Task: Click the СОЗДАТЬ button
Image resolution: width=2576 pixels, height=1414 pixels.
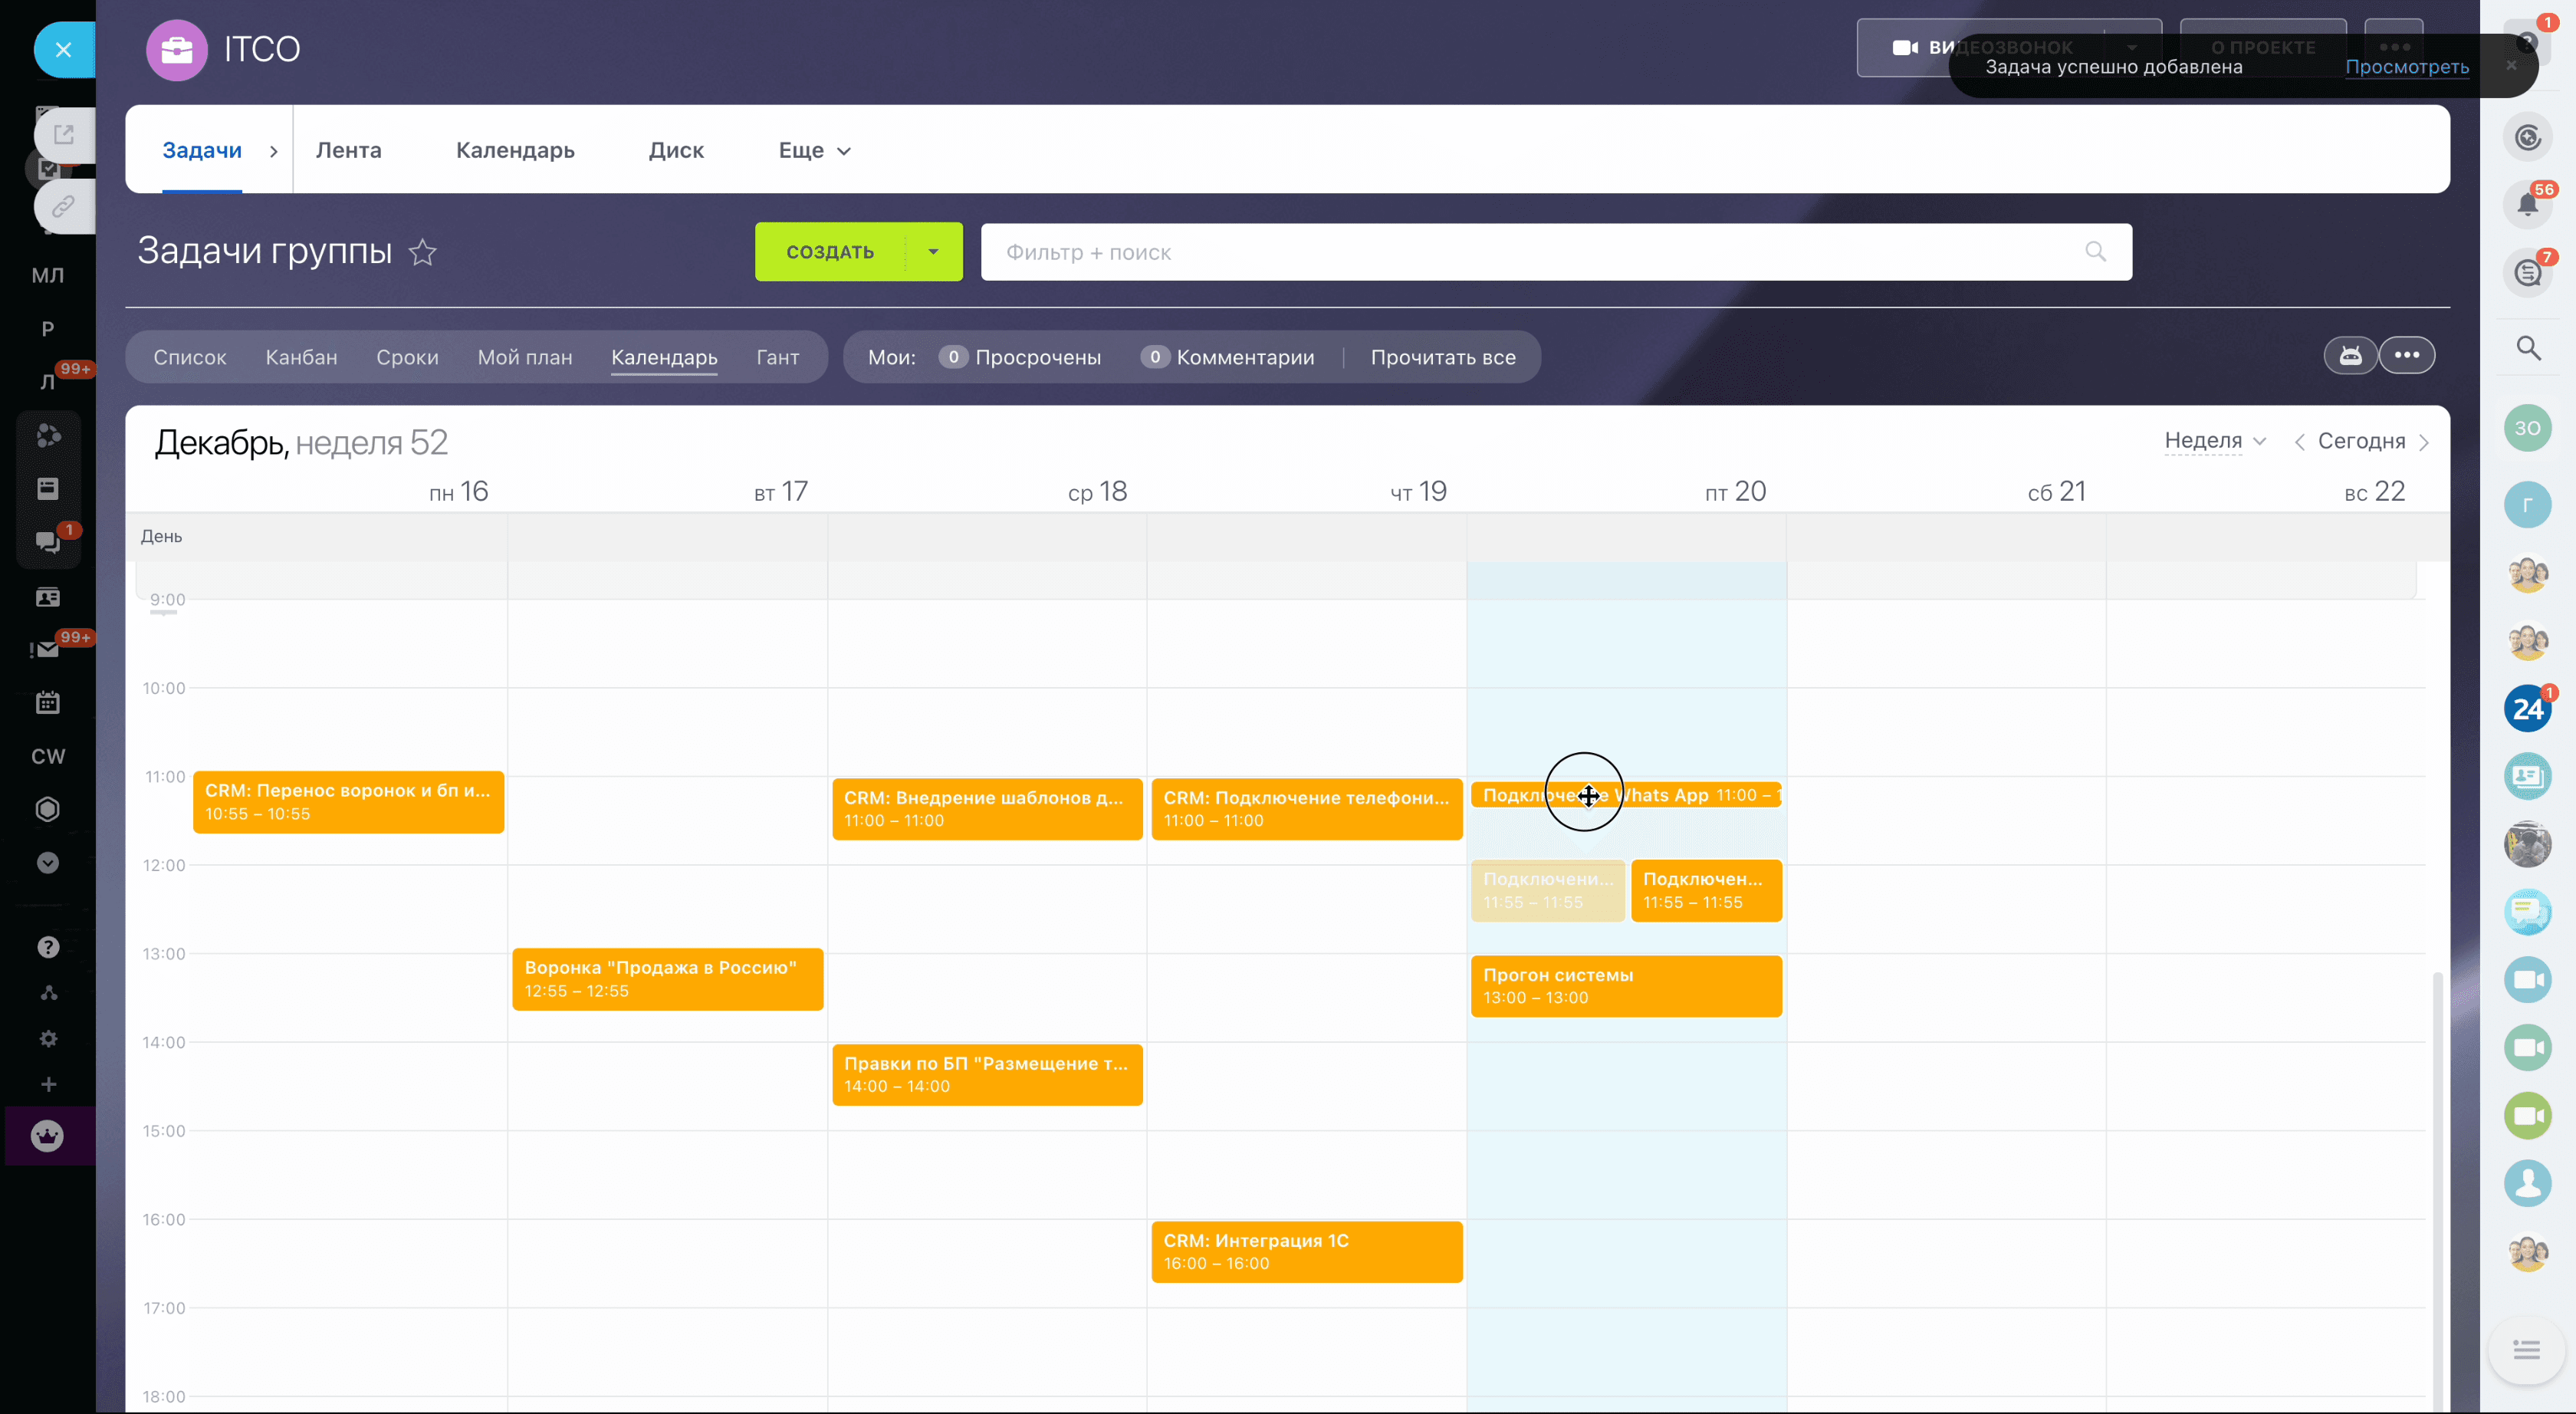Action: click(830, 252)
